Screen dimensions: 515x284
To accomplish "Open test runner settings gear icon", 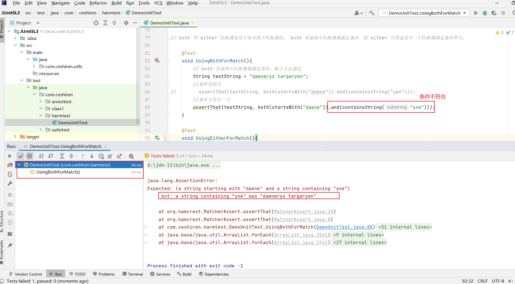I will (x=131, y=156).
